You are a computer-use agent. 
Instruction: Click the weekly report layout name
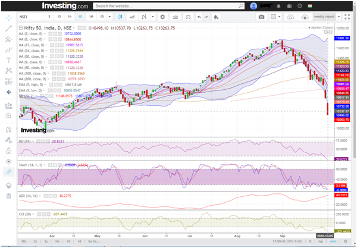point(324,17)
